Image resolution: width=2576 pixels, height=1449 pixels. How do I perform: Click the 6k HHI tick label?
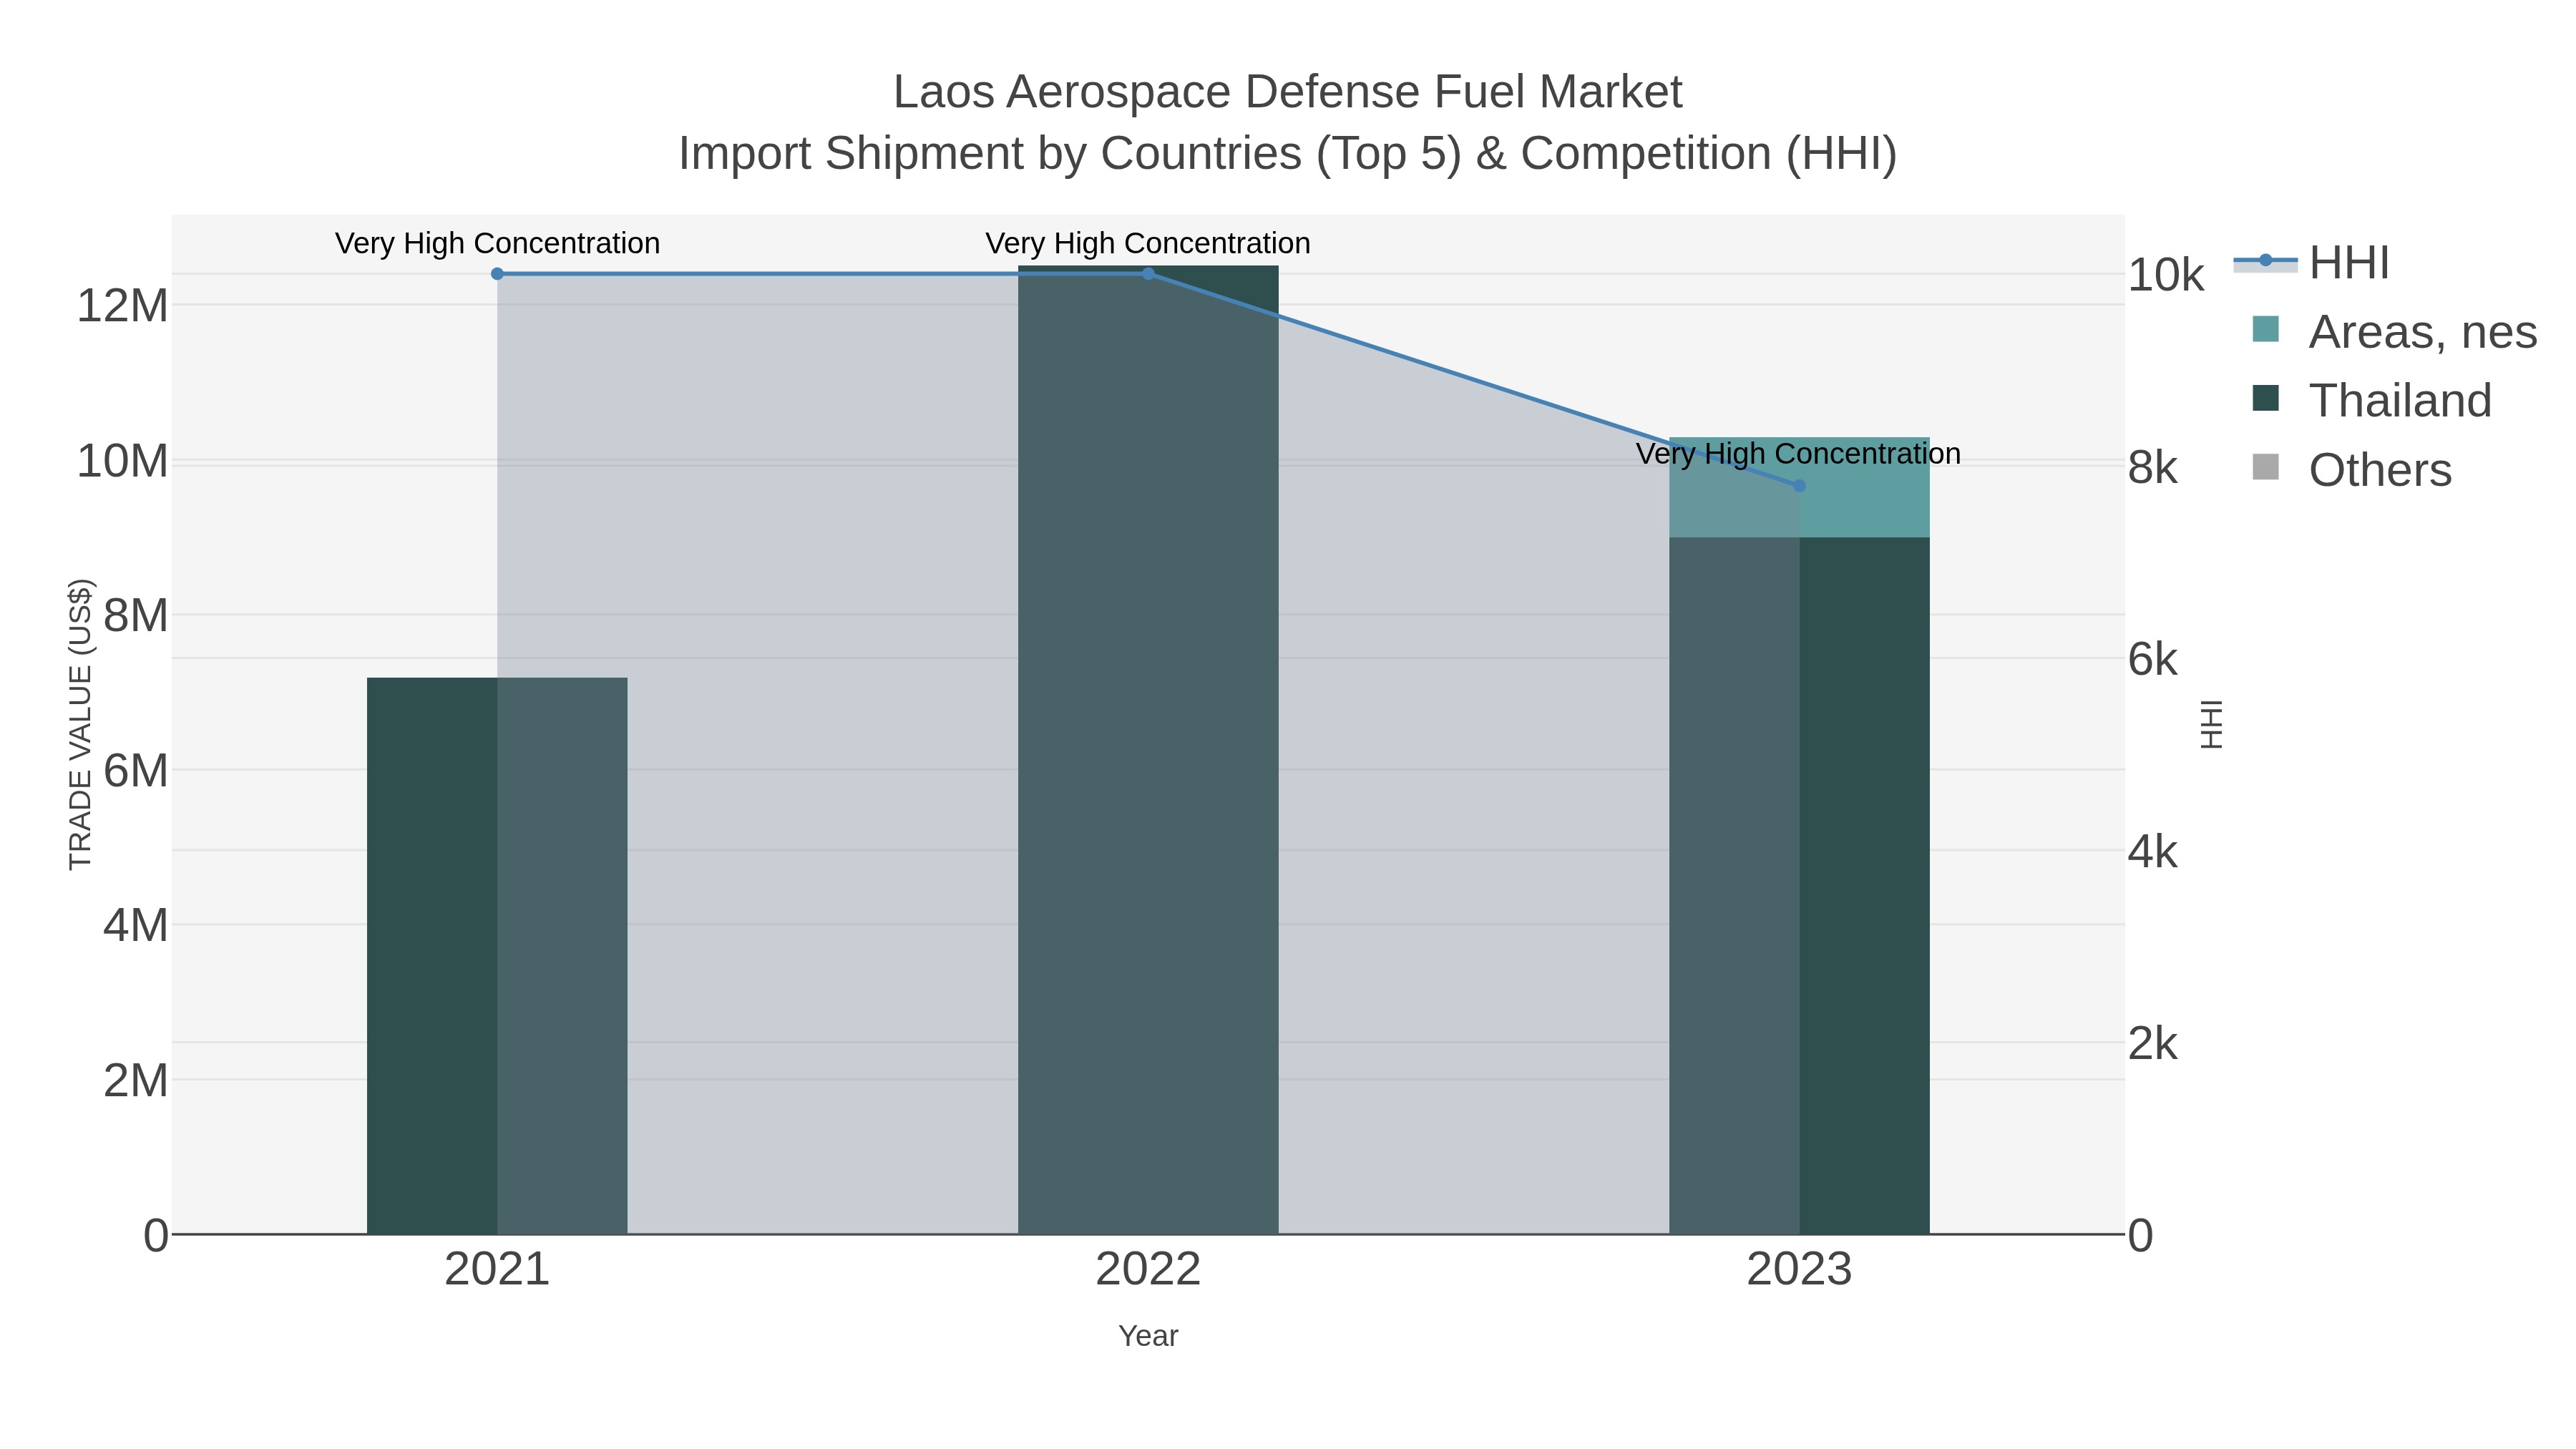2152,659
